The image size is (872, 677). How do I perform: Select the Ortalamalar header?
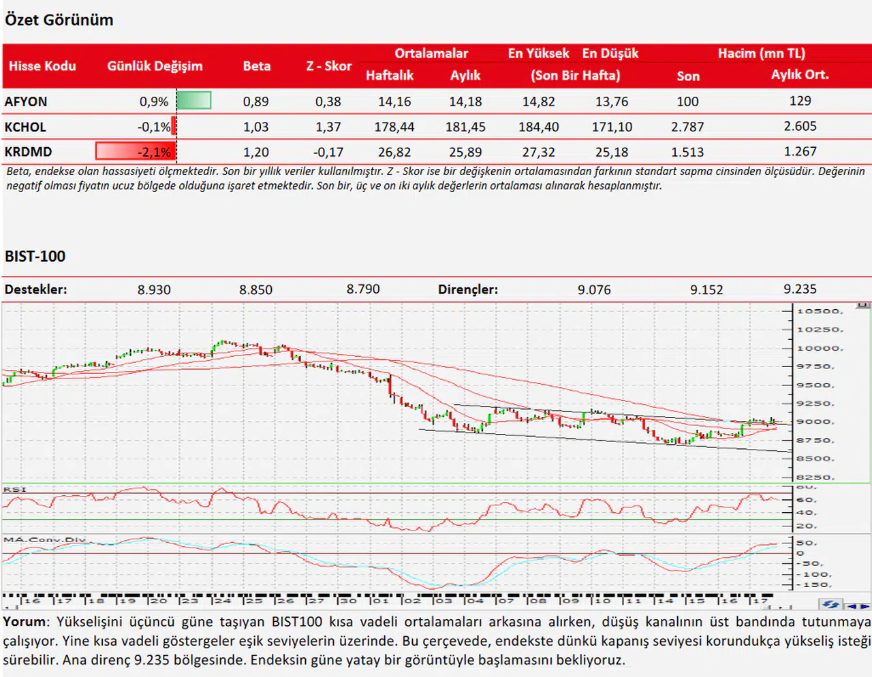[431, 53]
